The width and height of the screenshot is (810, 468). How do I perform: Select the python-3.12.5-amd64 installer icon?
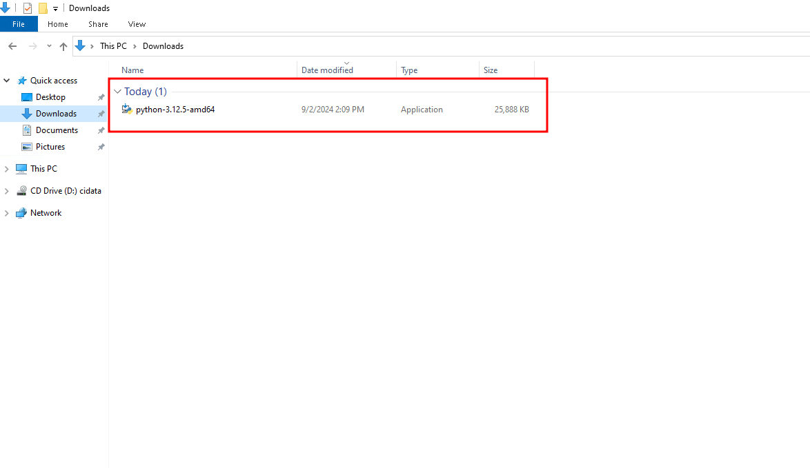click(x=127, y=109)
